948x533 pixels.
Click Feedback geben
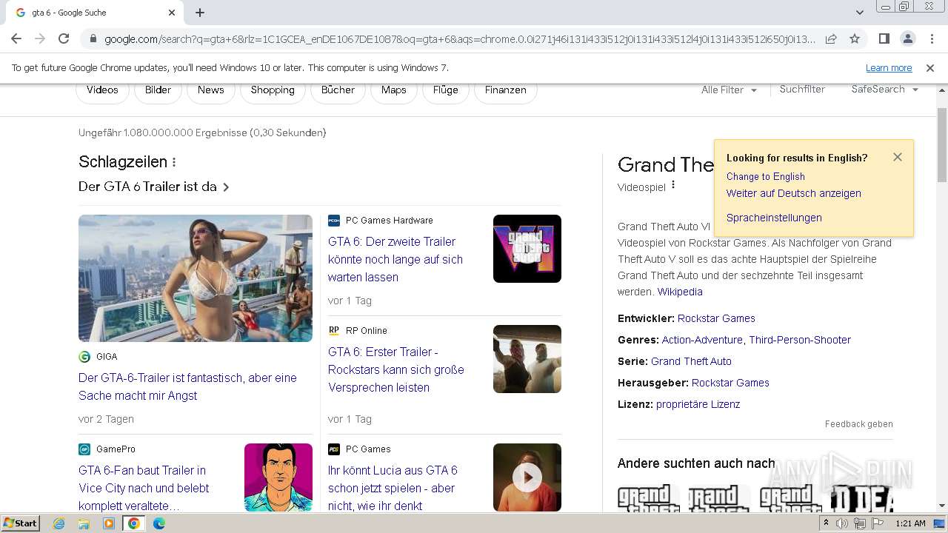[x=859, y=424]
